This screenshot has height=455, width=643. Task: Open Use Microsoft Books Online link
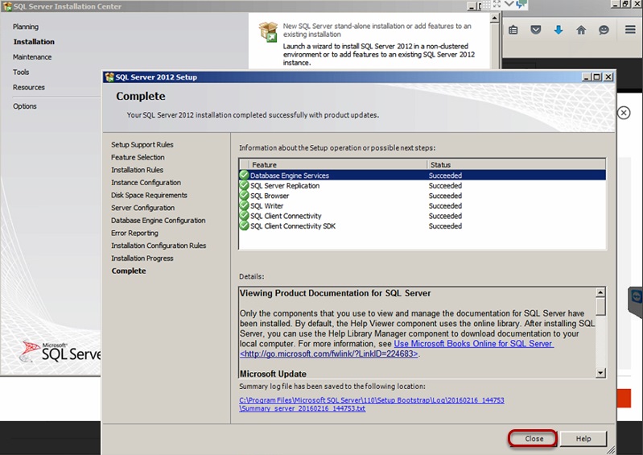click(474, 344)
